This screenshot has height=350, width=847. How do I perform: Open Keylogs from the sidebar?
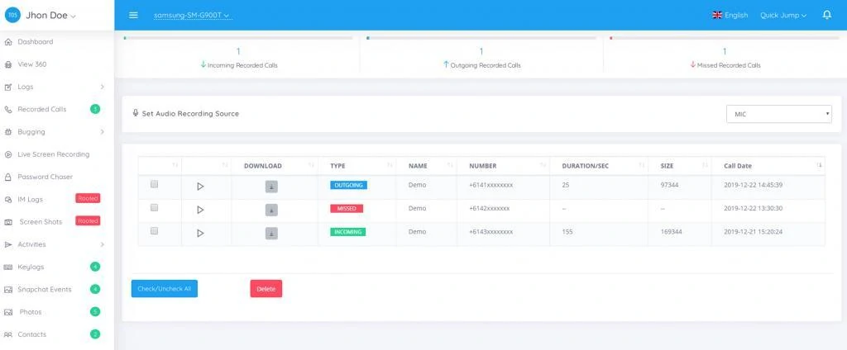[31, 267]
